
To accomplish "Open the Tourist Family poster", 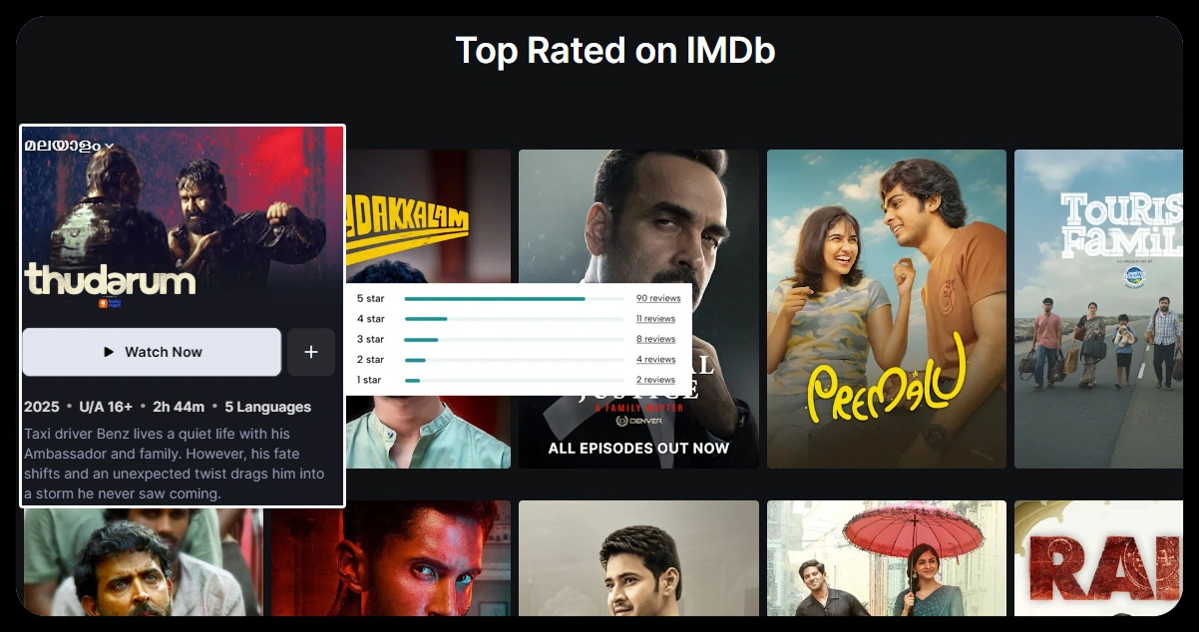I will pos(1098,309).
